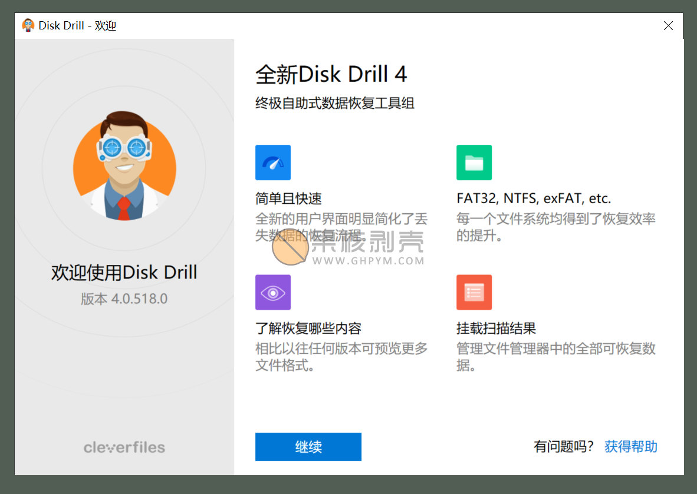This screenshot has width=697, height=494.
Task: Click the FAT32, NTFS, exFAT heading
Action: (x=533, y=198)
